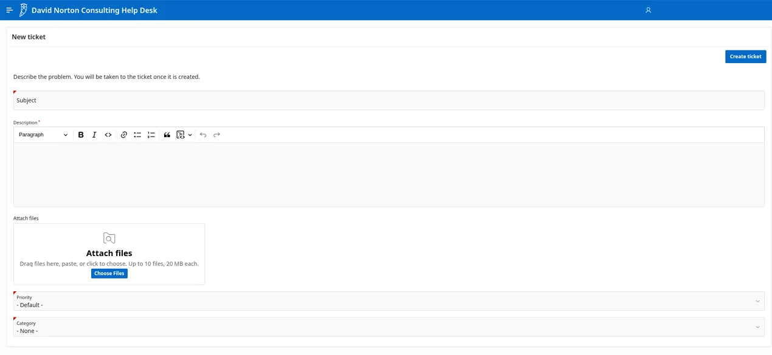Click the Create ticket button
Viewport: 772px width, 355px height.
[745, 56]
